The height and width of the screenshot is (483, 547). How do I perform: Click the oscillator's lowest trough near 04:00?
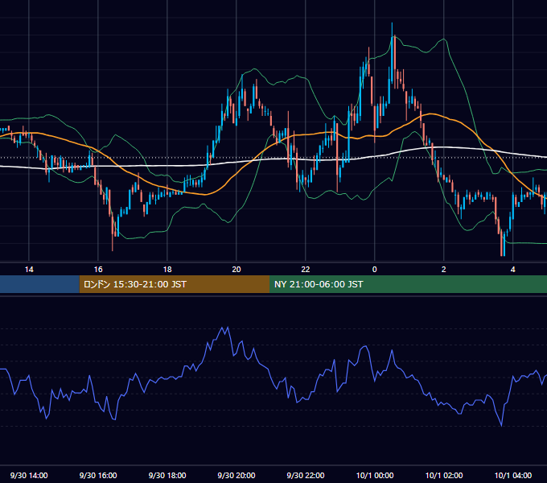click(x=502, y=425)
